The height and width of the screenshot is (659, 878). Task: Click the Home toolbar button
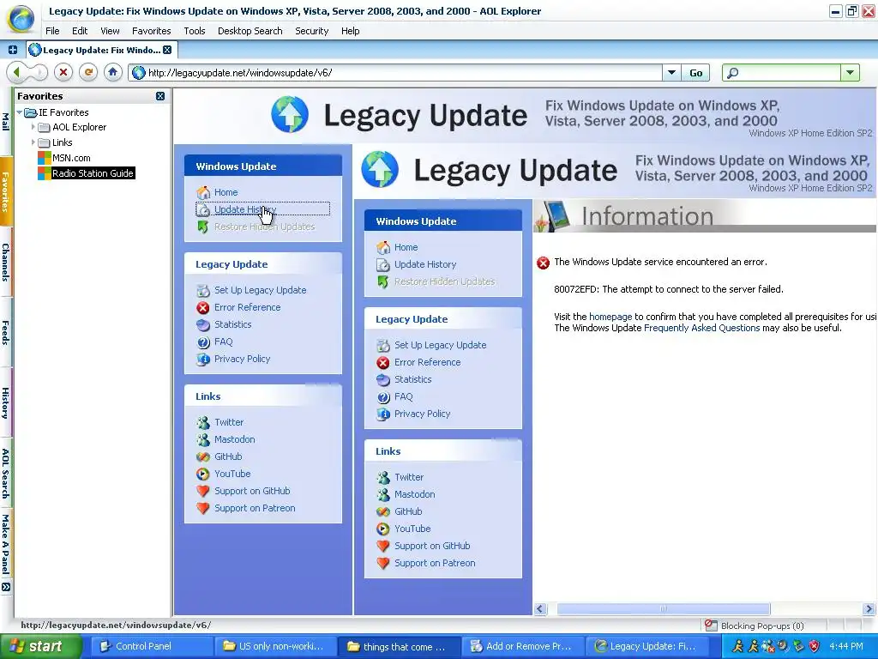coord(112,72)
